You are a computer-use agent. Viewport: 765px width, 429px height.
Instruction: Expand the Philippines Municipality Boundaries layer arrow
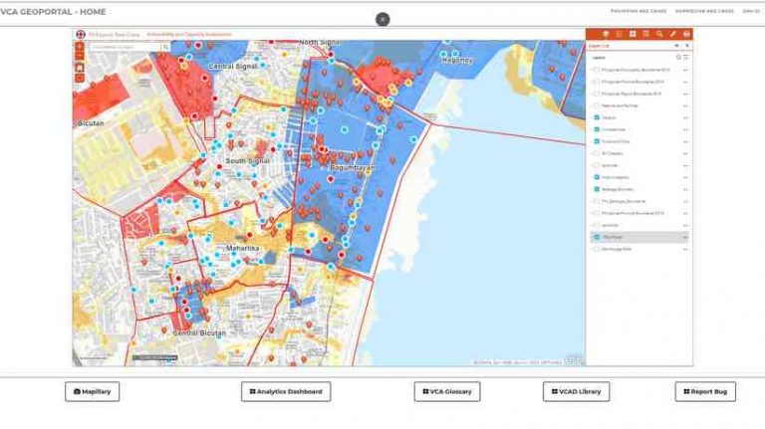click(x=592, y=70)
